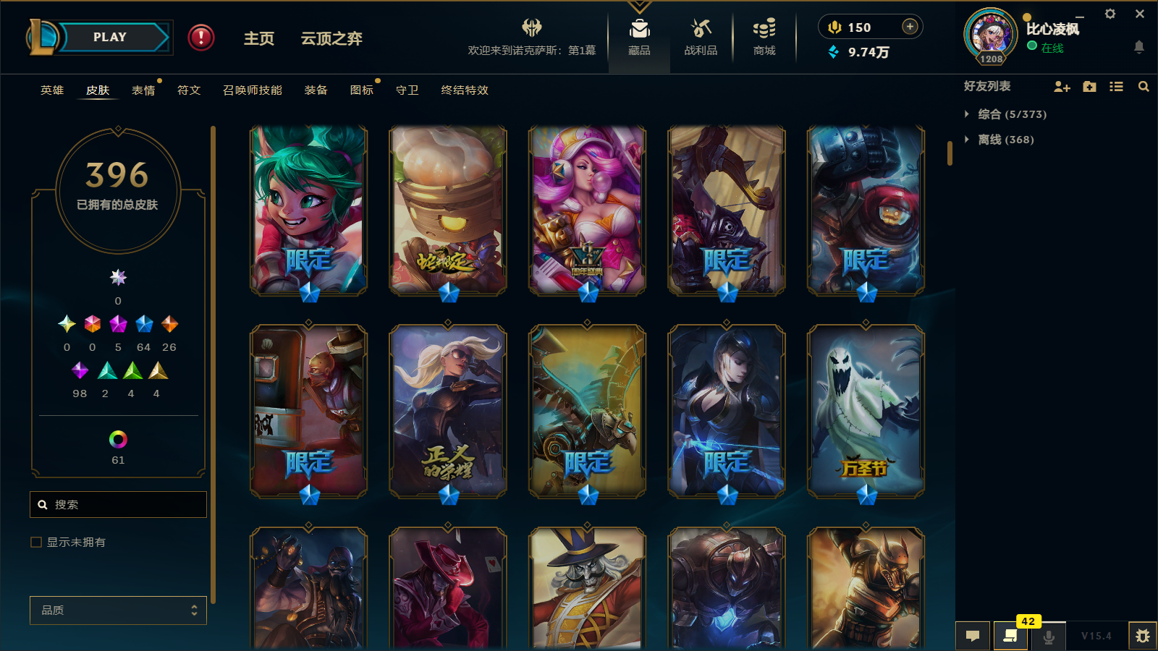Open the bug report icon

(1143, 636)
